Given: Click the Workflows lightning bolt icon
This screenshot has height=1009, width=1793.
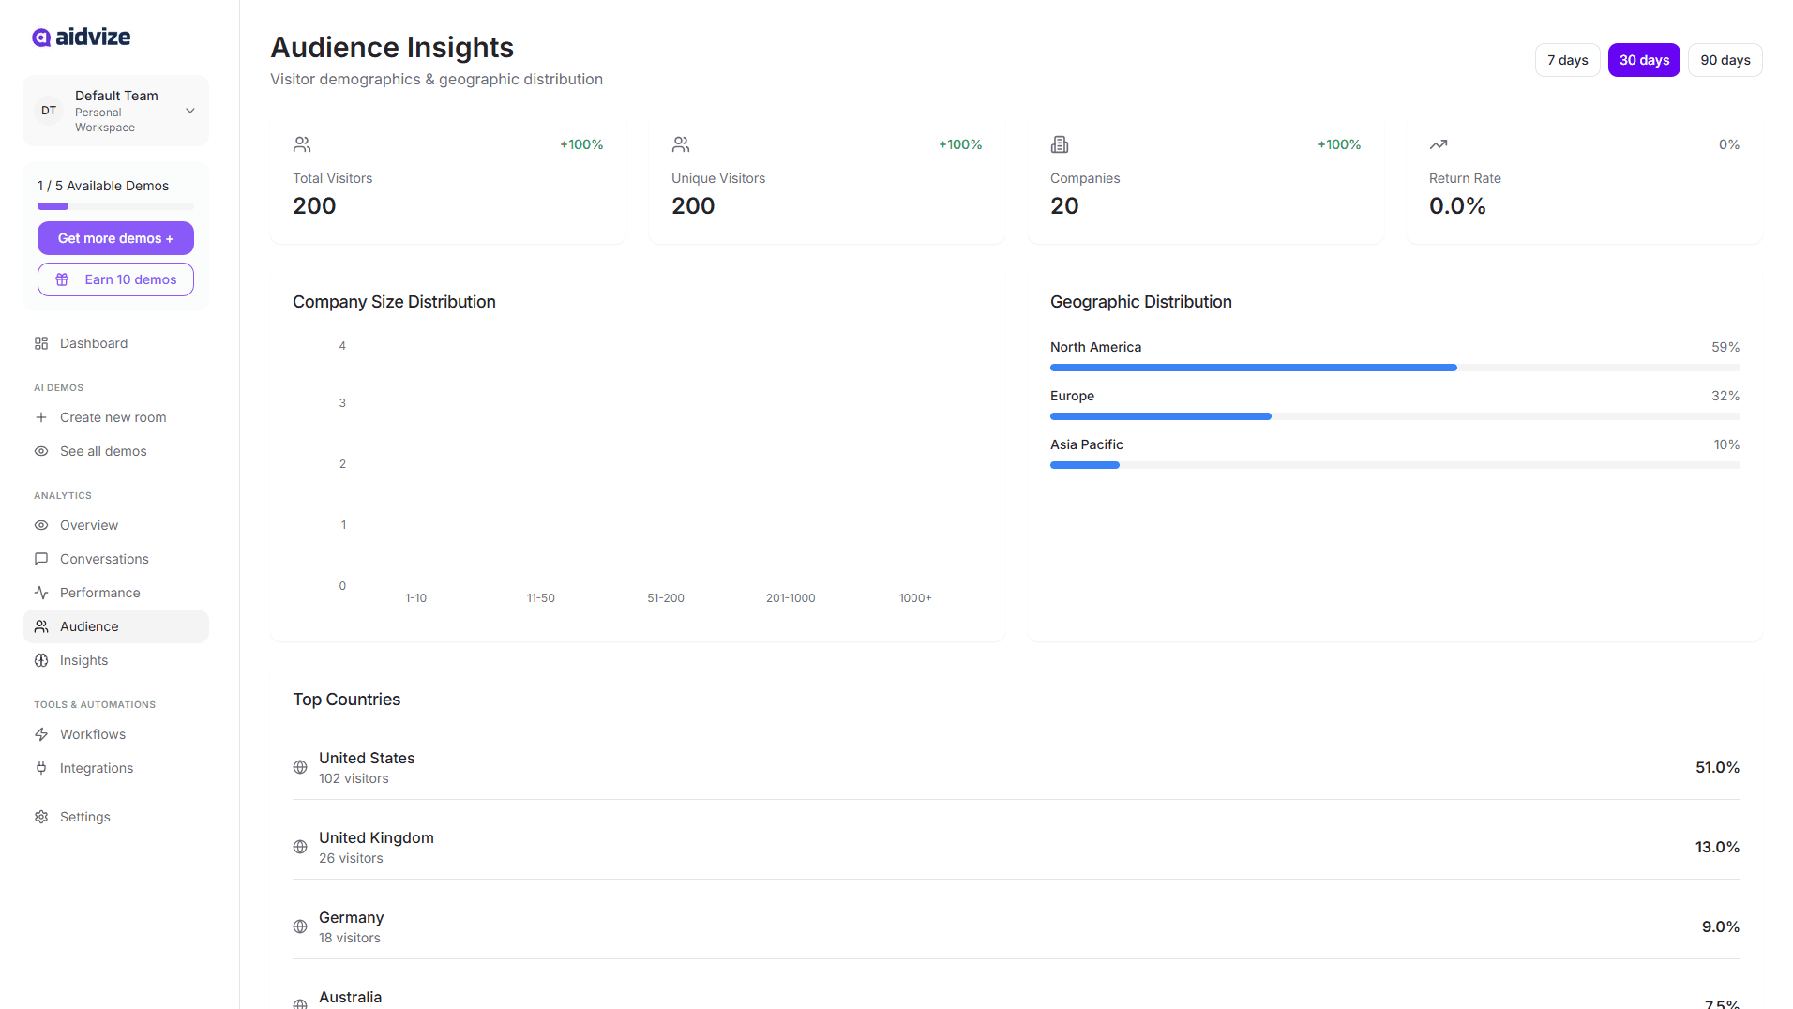Looking at the screenshot, I should (x=41, y=734).
